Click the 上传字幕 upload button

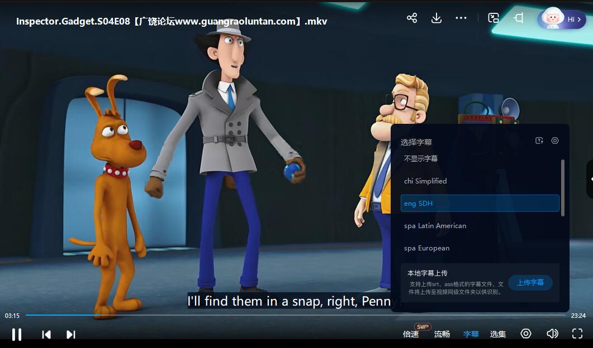(x=530, y=283)
